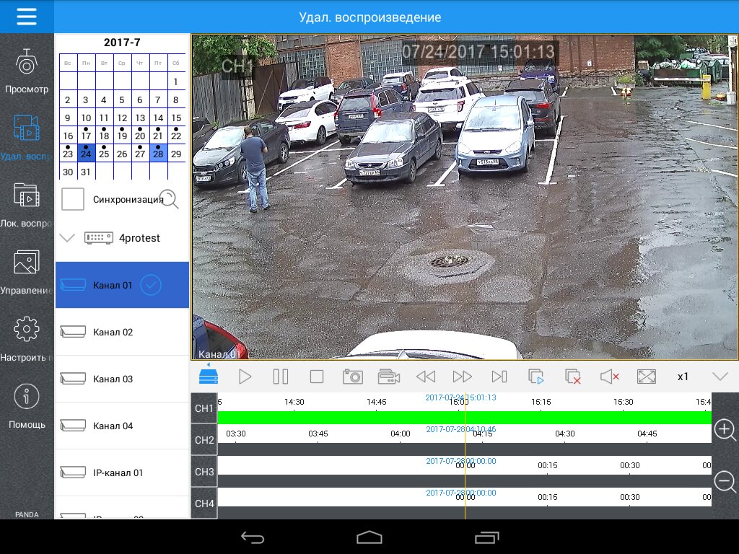739x554 pixels.
Task: Select calendar date 31
Action: (86, 172)
